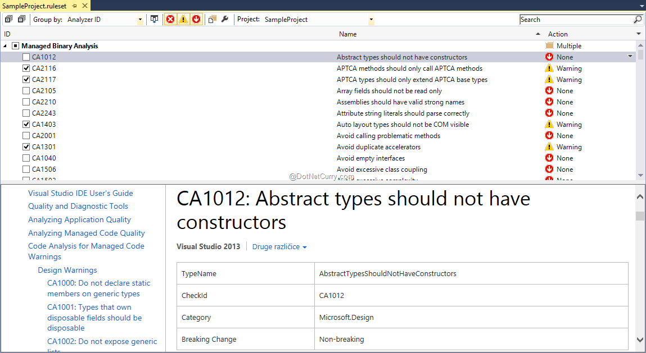Click the None action icon for CA1040
Screen dimensions: 646x353
tap(549, 158)
